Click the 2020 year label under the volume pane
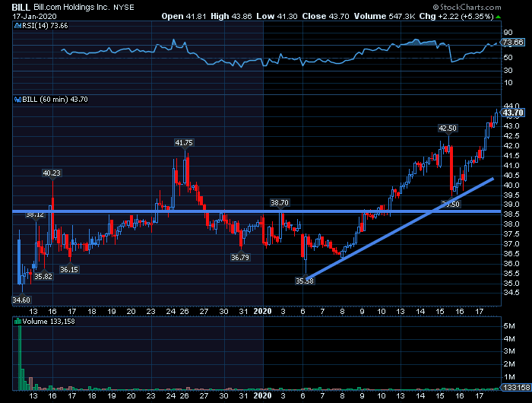Viewport: 532px width, 403px height. point(263,396)
